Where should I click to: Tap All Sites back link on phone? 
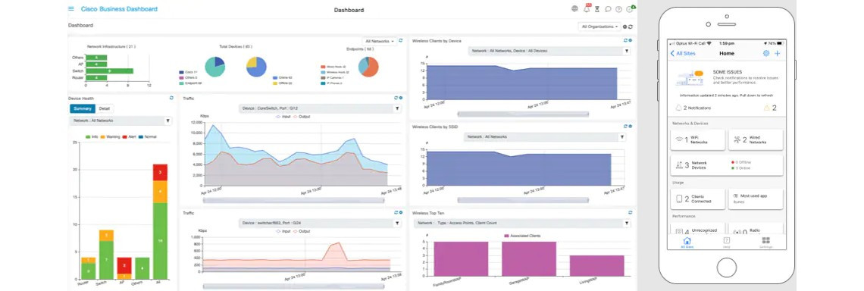pyautogui.click(x=683, y=54)
